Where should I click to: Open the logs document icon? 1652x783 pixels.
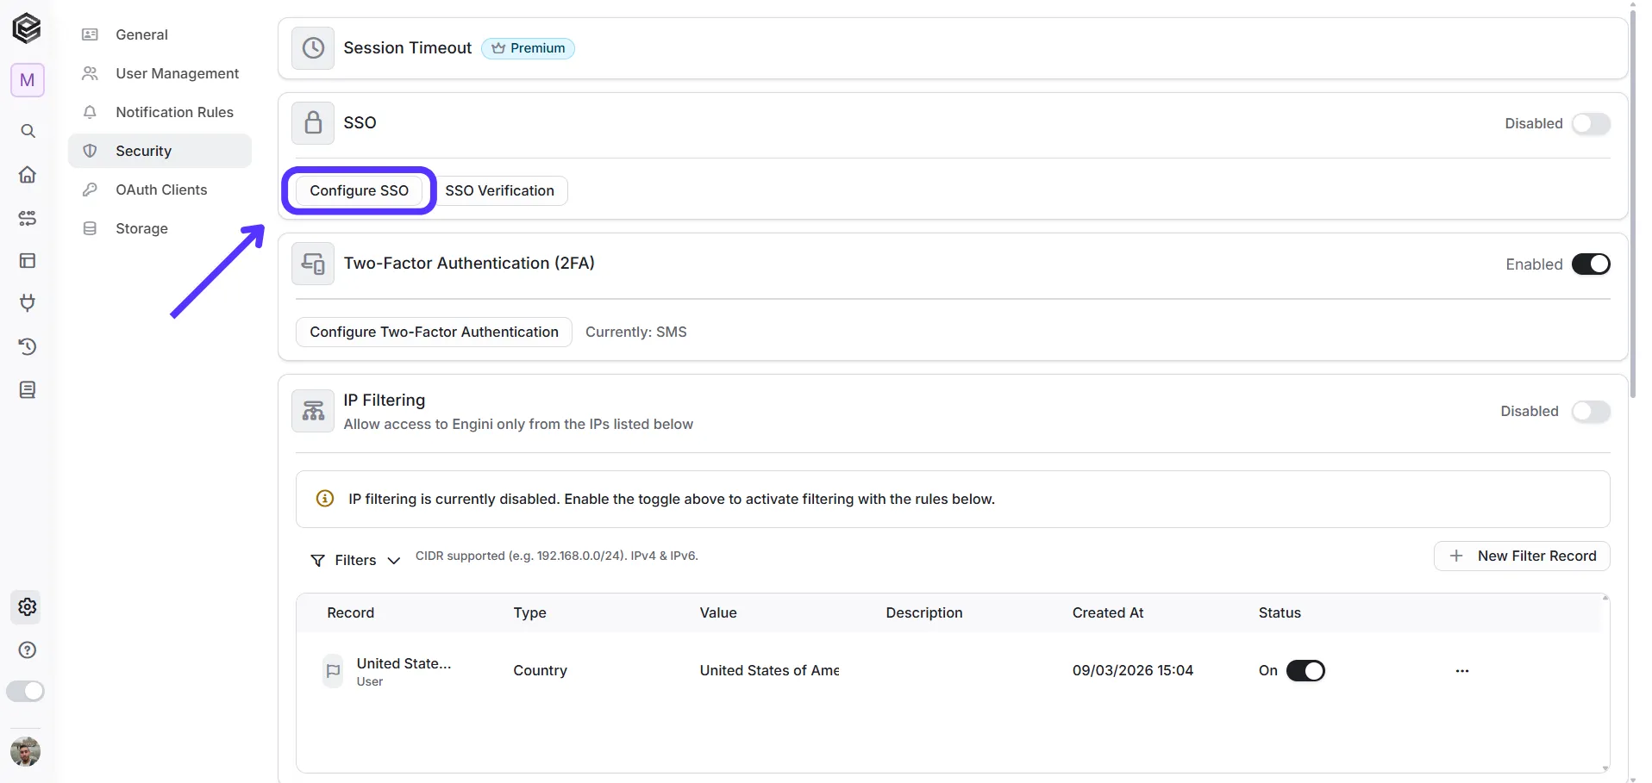(x=28, y=390)
